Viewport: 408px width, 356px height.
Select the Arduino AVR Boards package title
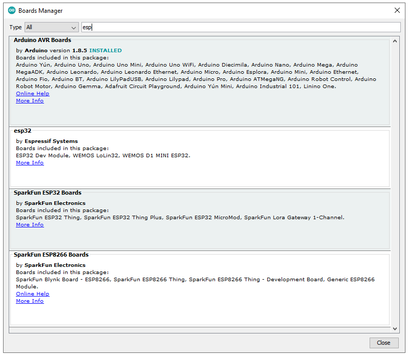pos(42,40)
